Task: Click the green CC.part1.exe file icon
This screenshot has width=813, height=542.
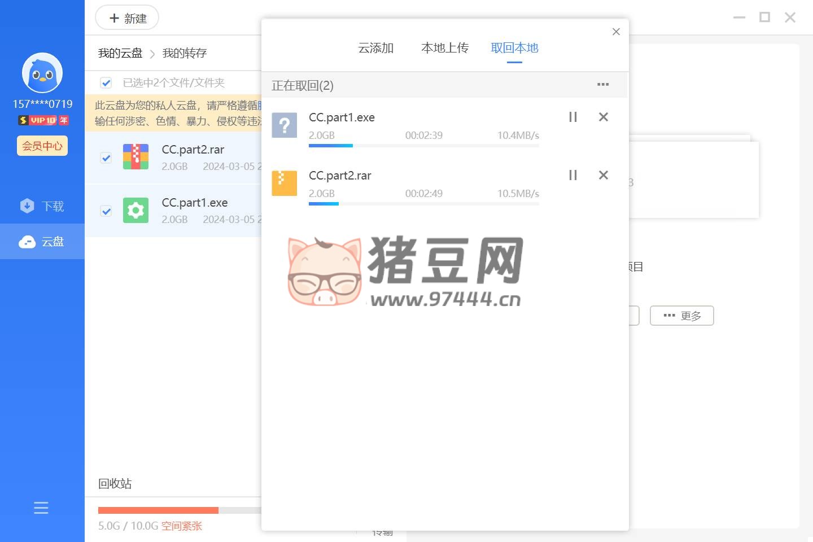Action: (135, 211)
